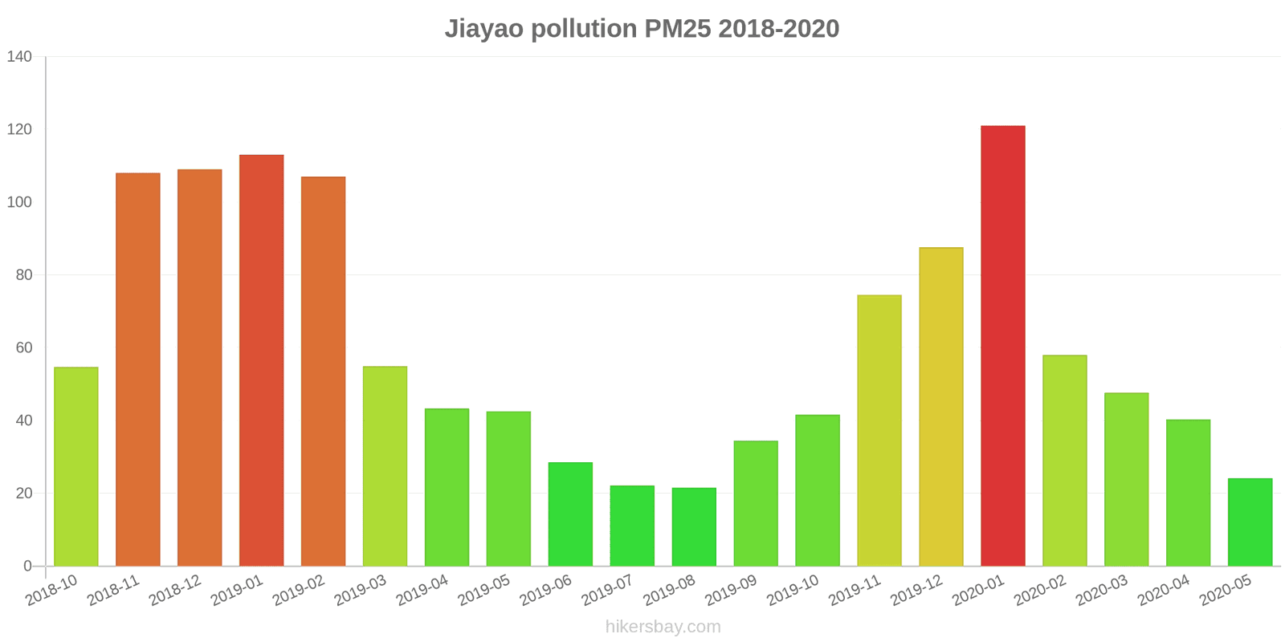Click the 2018-11 orange bar
Image resolution: width=1285 pixels, height=642 pixels.
[138, 369]
